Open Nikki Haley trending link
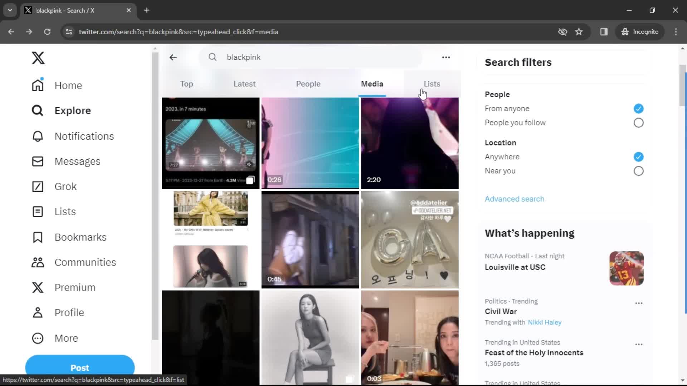687x386 pixels. point(545,322)
